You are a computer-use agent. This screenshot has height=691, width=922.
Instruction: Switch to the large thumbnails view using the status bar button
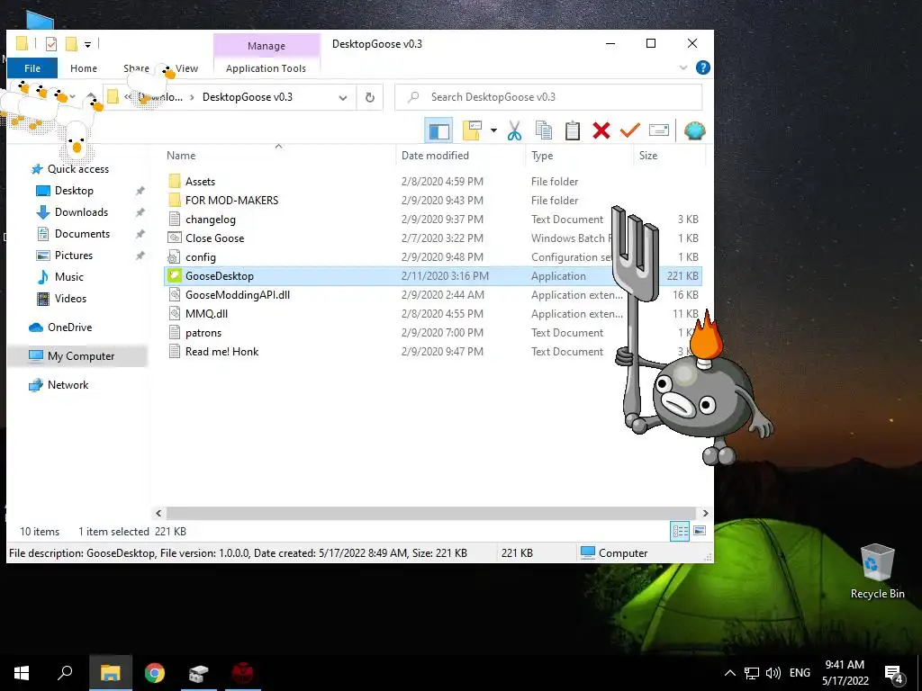[699, 531]
